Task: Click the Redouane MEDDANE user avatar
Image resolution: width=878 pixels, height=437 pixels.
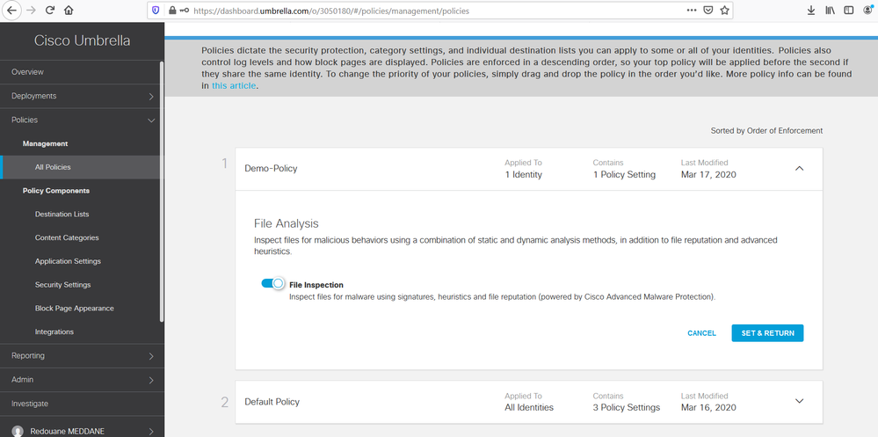Action: (x=18, y=431)
